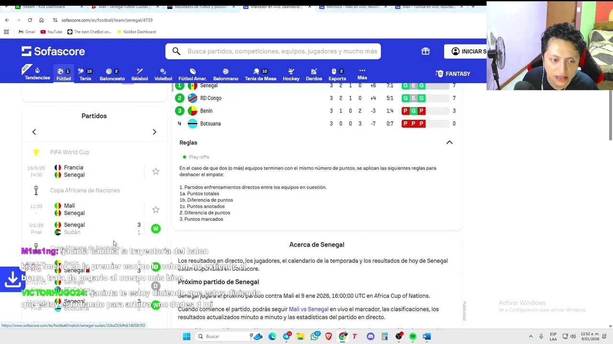Click the Sofascore logo
Image resolution: width=613 pixels, height=344 pixels.
(x=53, y=51)
